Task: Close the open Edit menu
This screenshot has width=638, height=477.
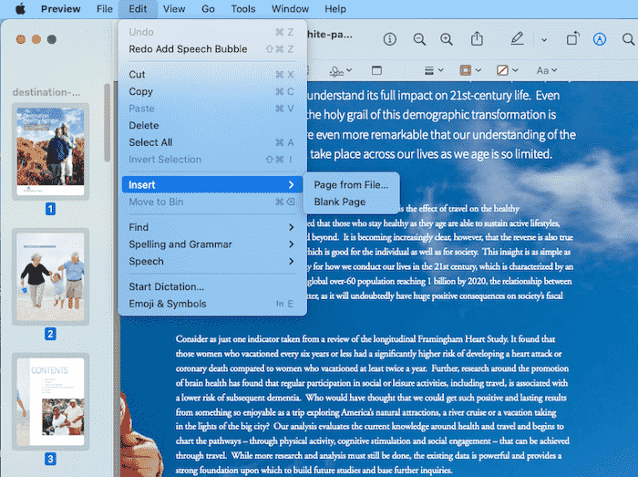Action: pos(138,9)
